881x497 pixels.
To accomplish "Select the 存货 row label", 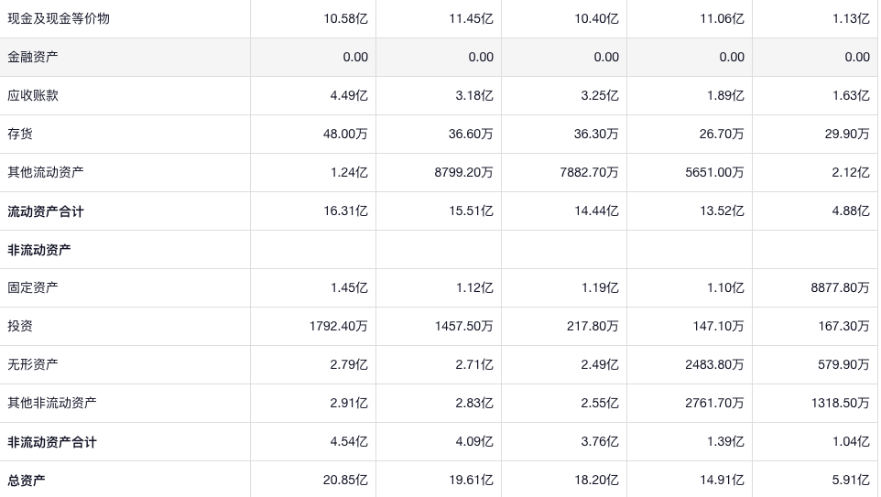I will pyautogui.click(x=20, y=134).
